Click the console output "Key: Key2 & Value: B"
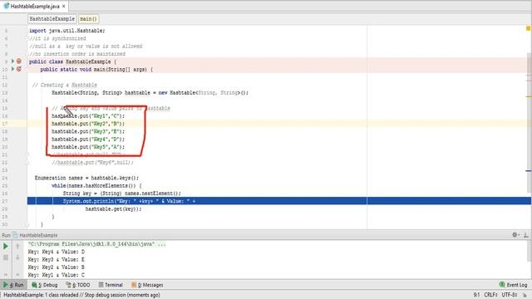532x299 pixels. [57, 267]
